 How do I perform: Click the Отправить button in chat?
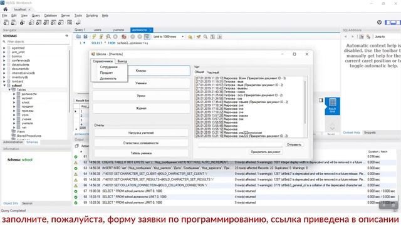tap(294, 144)
